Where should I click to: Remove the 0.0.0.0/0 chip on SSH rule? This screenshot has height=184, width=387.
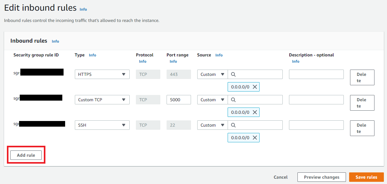pyautogui.click(x=255, y=138)
